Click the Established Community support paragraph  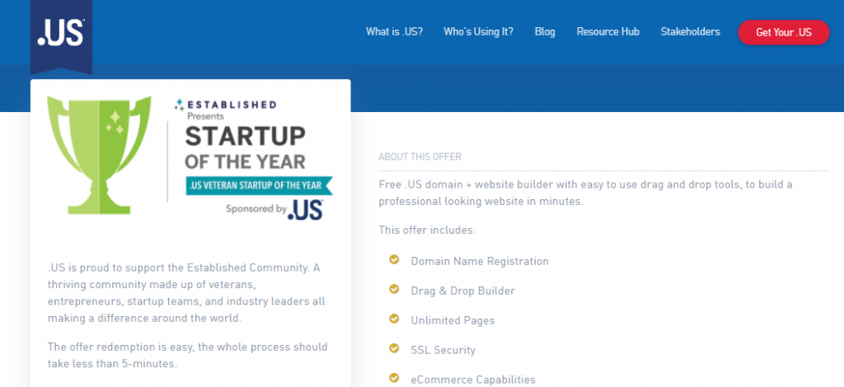[186, 293]
